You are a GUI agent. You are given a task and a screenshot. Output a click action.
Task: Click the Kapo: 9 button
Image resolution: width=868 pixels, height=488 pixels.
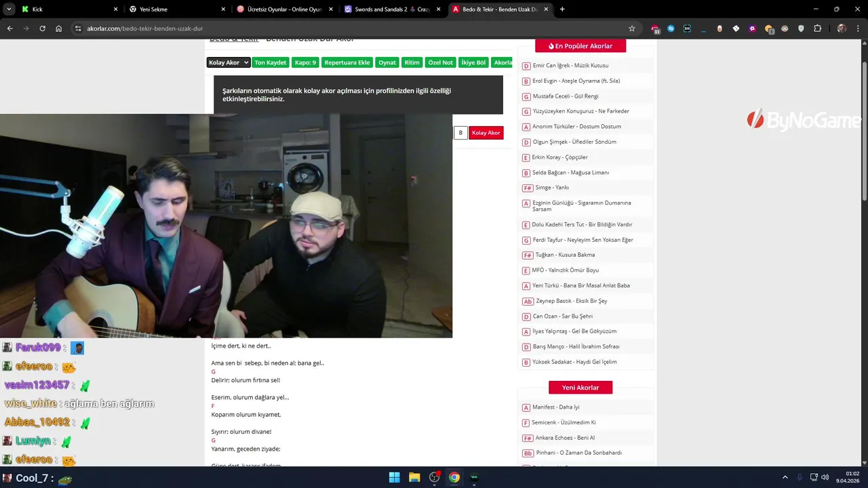(305, 62)
